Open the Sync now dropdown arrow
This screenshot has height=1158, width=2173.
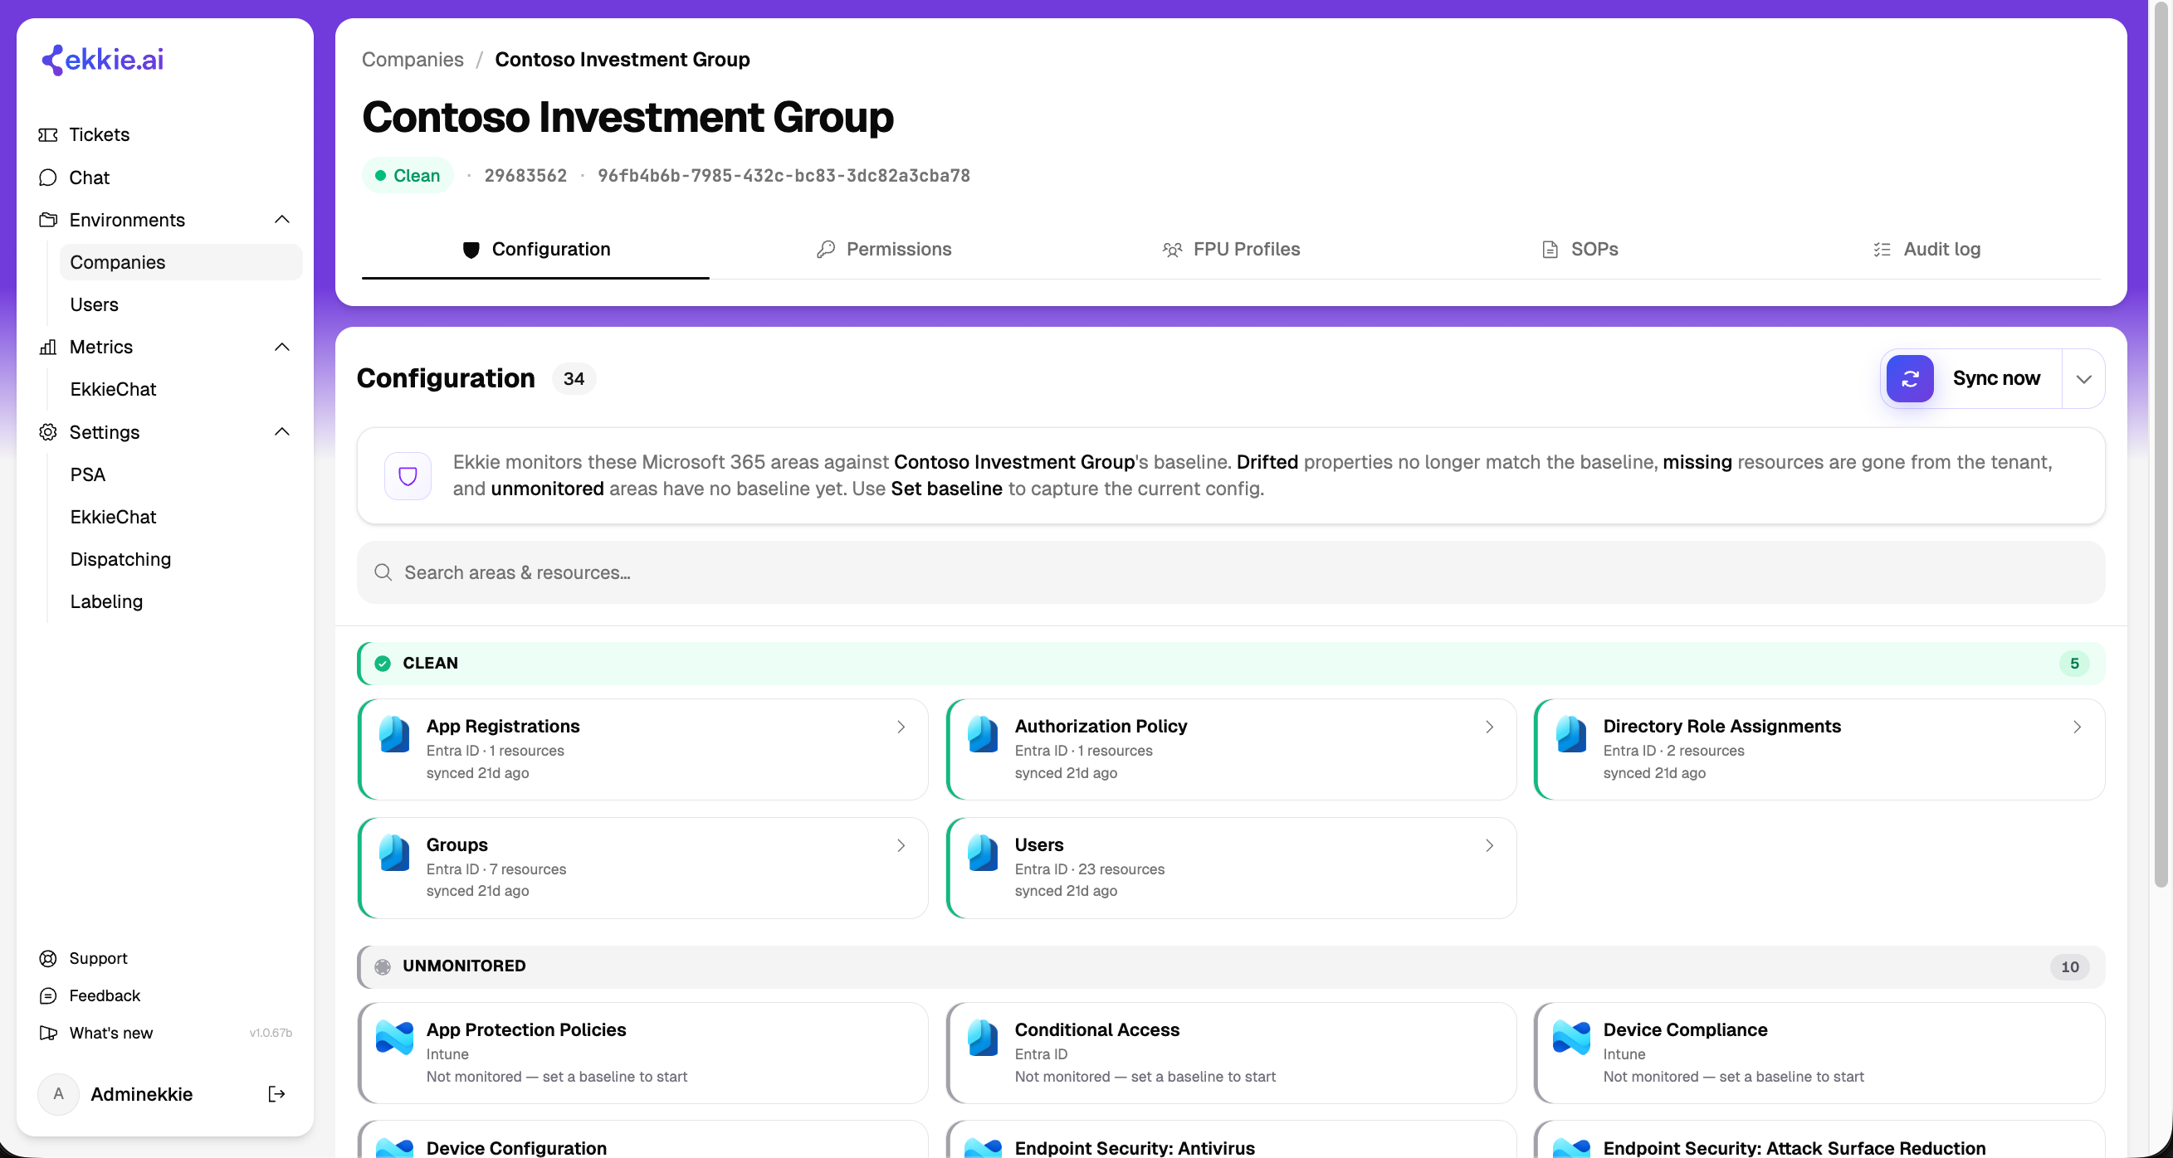(2083, 378)
